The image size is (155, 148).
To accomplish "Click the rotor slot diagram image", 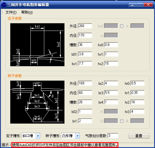I will [38, 102].
